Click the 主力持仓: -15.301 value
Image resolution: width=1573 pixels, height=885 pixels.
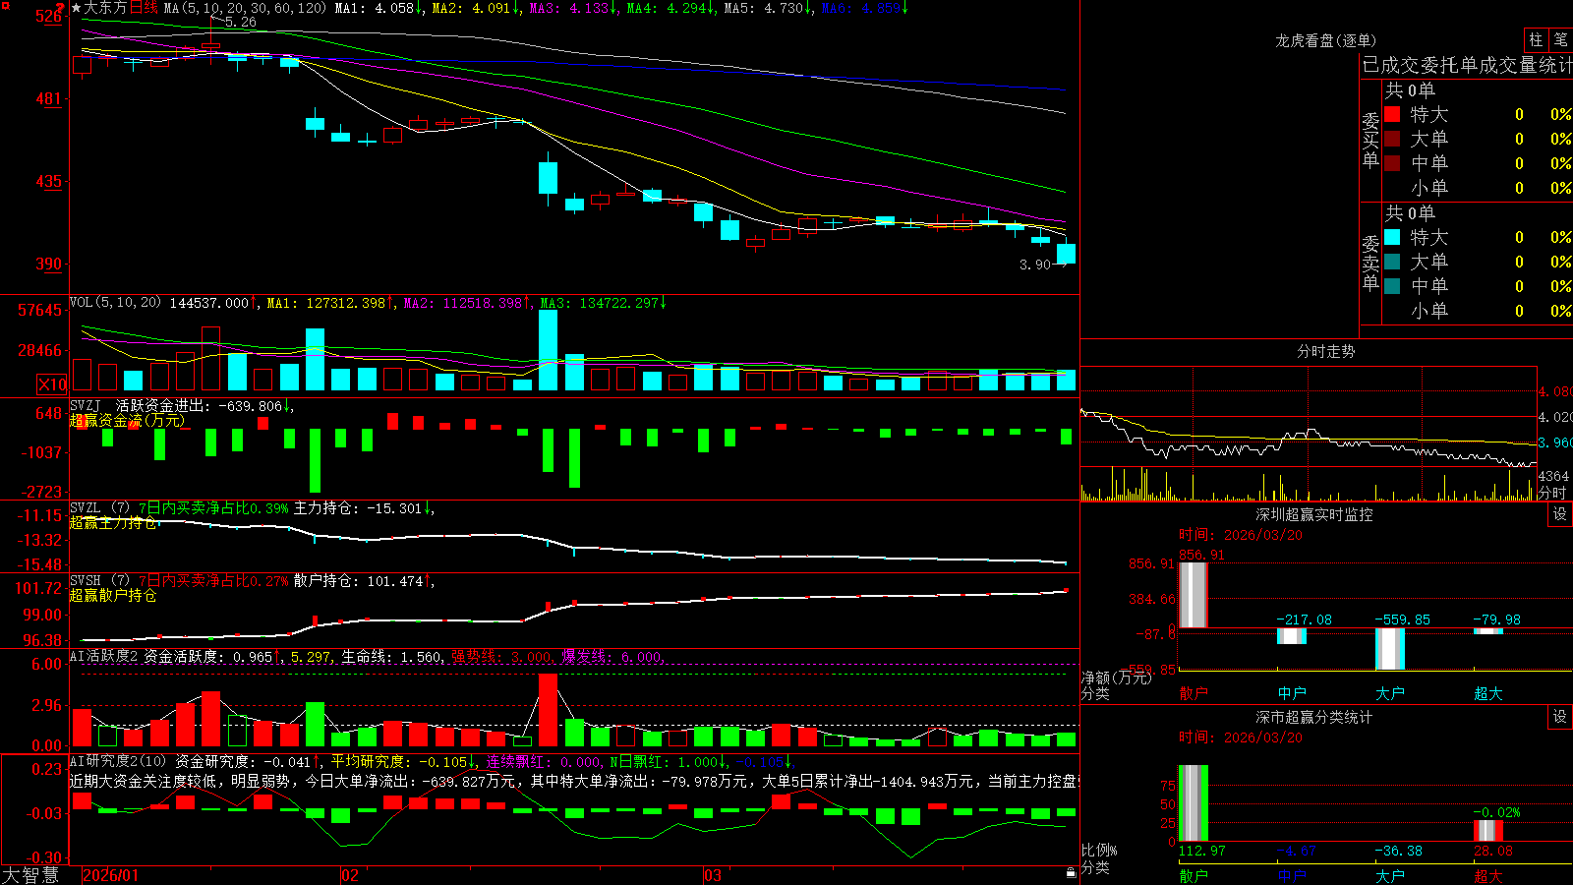(x=365, y=508)
